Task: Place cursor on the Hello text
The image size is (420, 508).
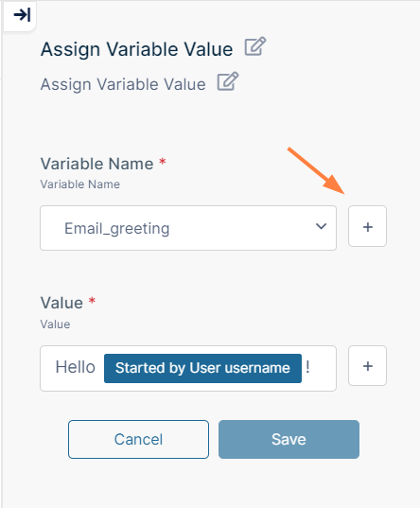Action: [75, 367]
